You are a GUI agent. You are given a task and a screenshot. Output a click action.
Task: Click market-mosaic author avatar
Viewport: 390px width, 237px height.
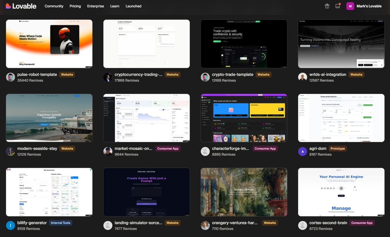pos(108,151)
